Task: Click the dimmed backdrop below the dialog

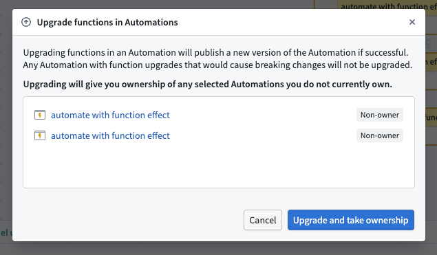Action: tap(219, 248)
